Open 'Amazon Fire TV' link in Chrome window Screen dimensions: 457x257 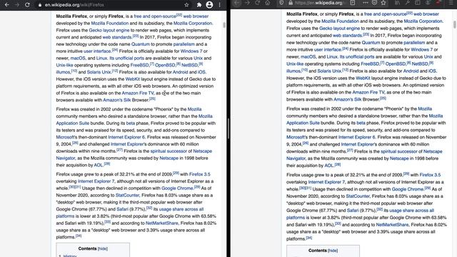click(138, 94)
